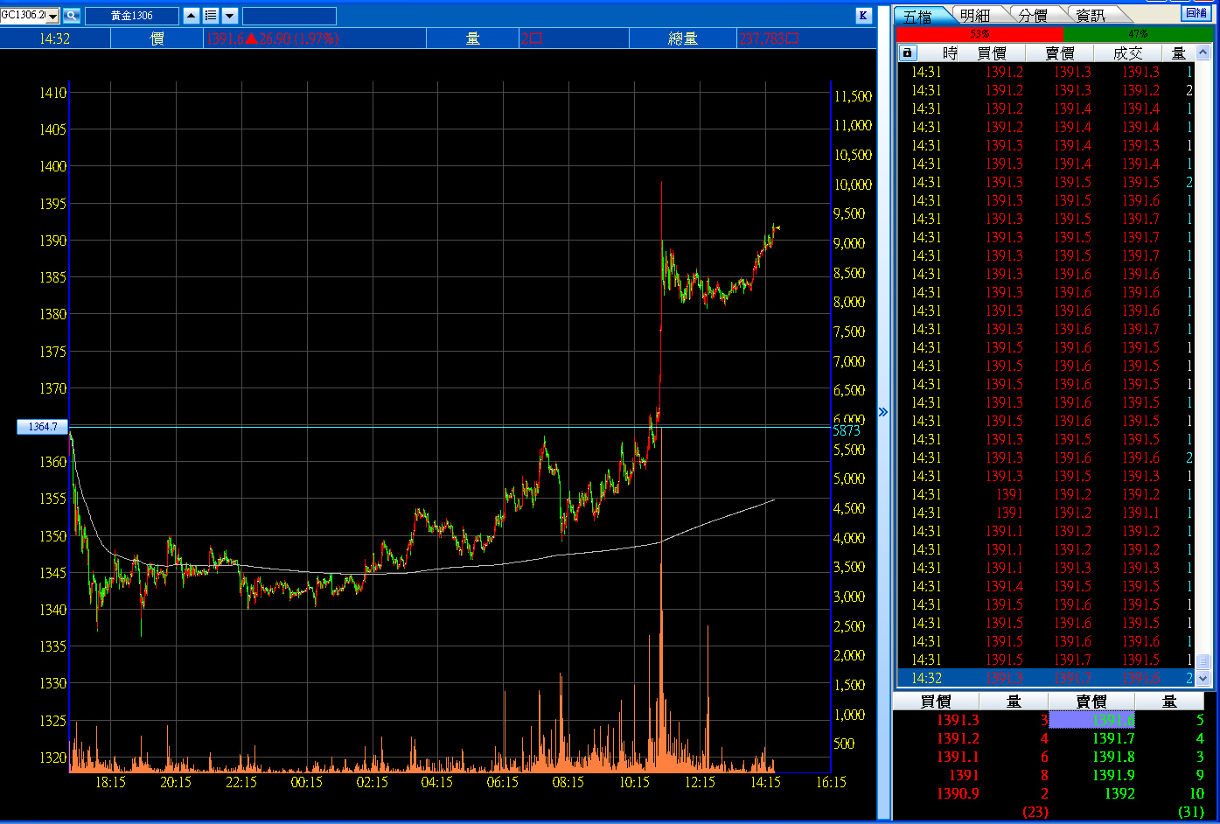Click the magnifier search icon beside symbol box
Viewport: 1220px width, 824px height.
(x=72, y=16)
